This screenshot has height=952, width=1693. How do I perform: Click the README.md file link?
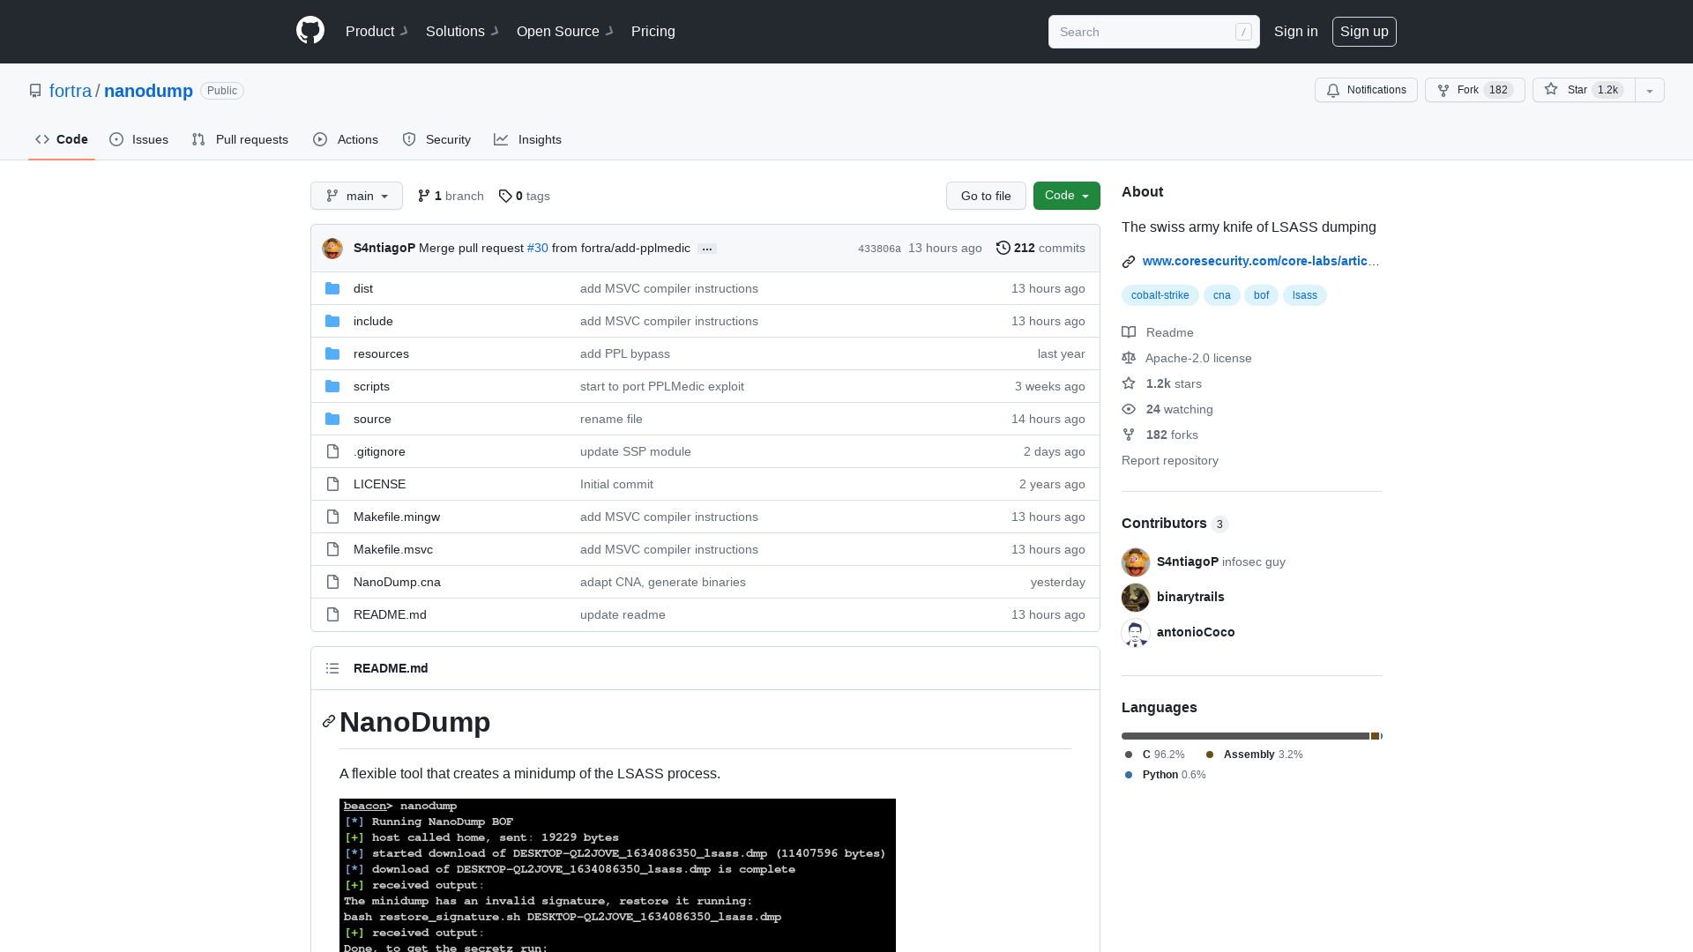(x=390, y=614)
